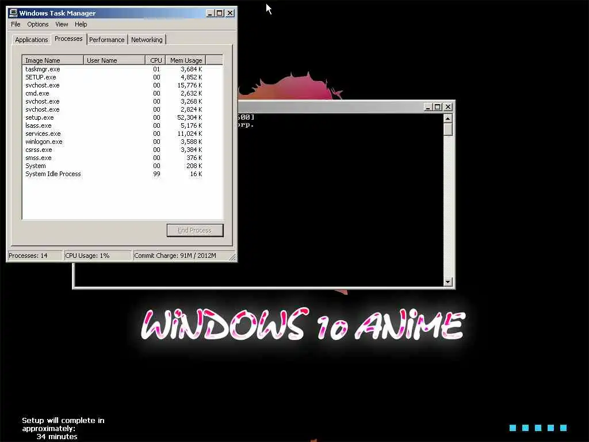Open the Options menu

(37, 24)
